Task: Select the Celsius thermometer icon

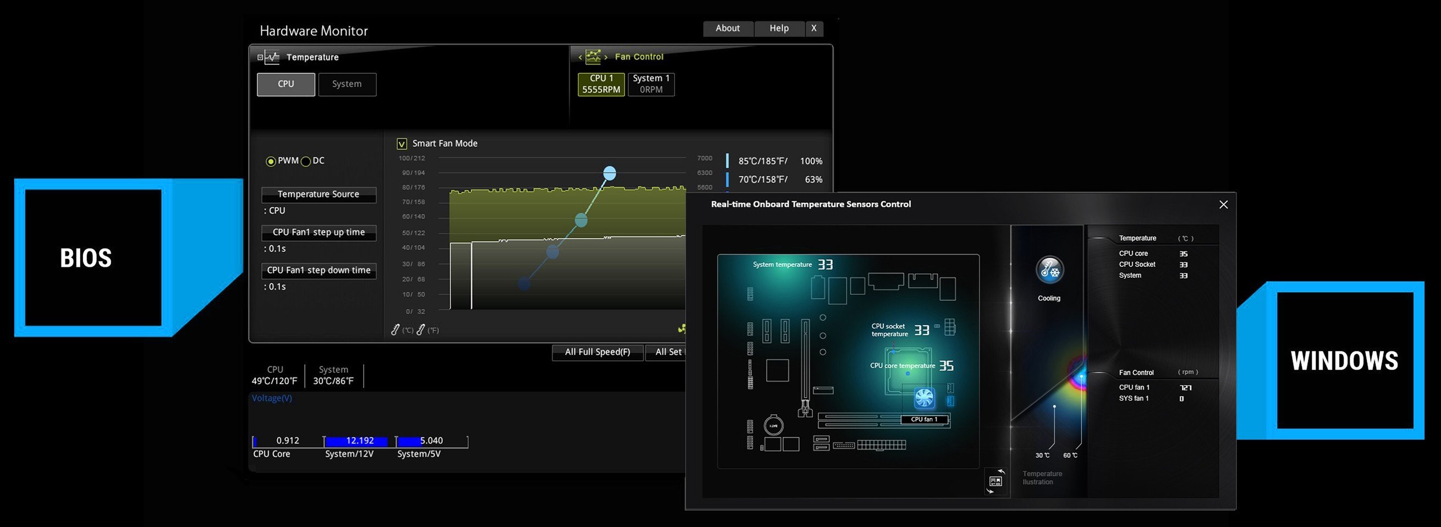Action: (x=395, y=330)
